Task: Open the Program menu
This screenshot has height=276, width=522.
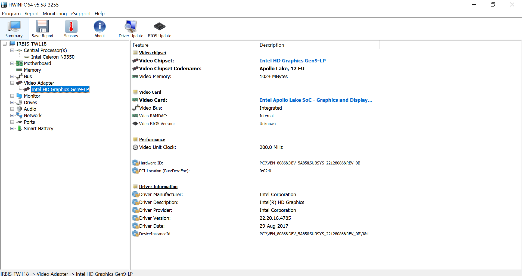Action: point(11,14)
